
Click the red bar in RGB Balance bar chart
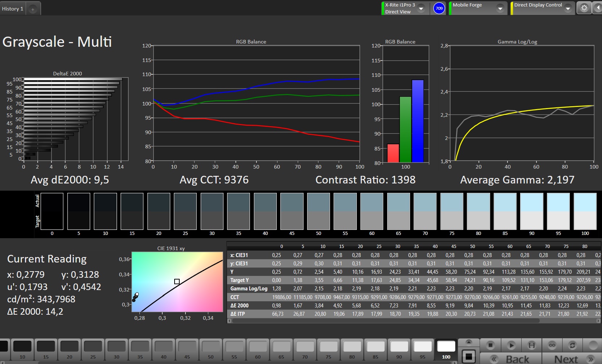pos(393,153)
